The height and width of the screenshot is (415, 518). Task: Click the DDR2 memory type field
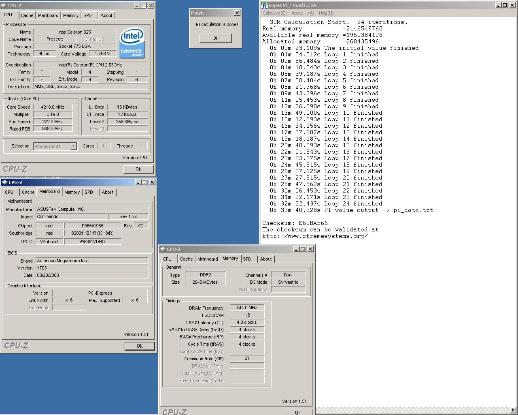205,275
